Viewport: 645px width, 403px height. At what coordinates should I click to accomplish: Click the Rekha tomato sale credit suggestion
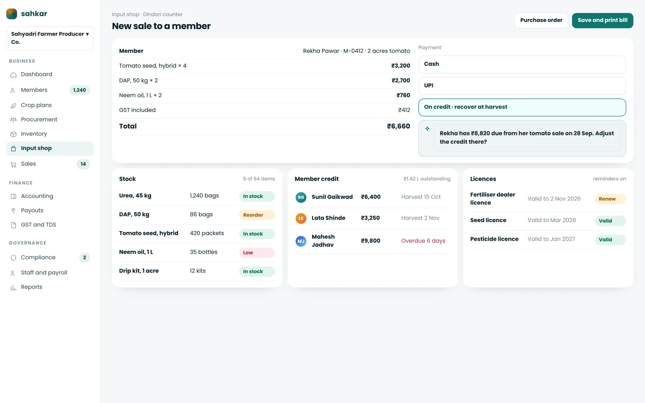[527, 138]
